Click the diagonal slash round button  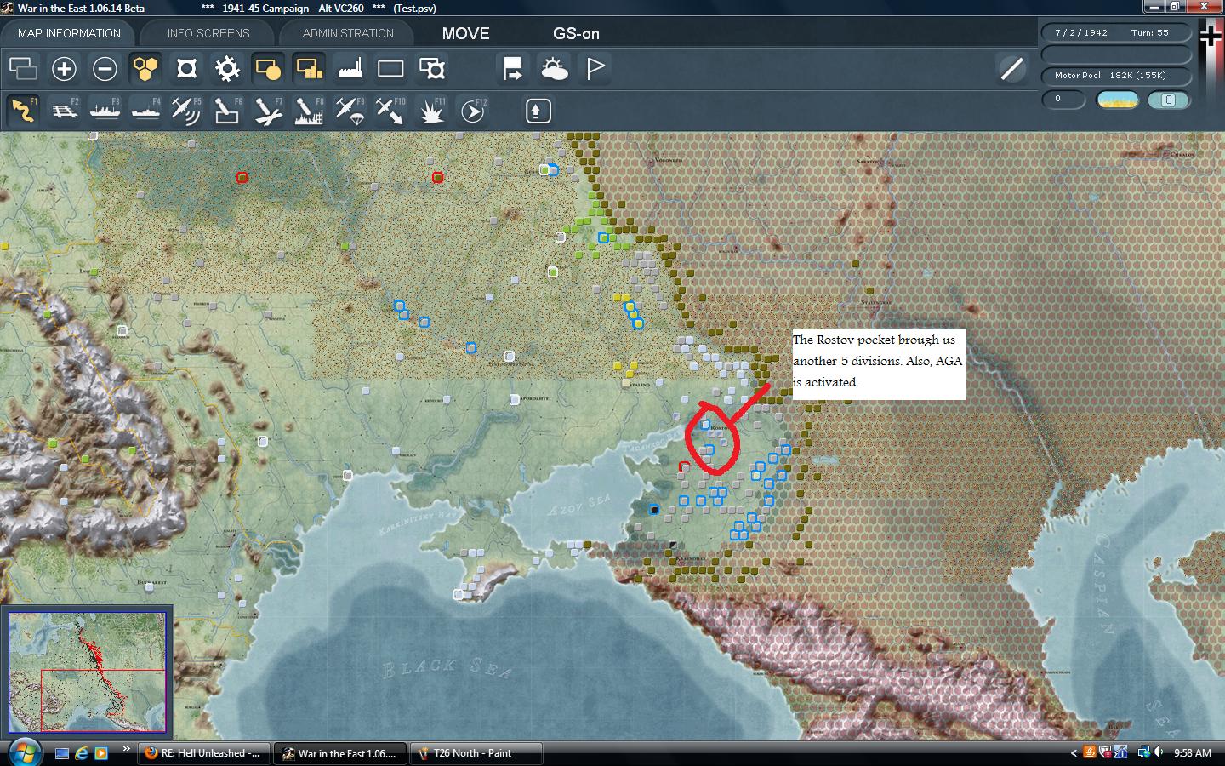pos(1011,68)
